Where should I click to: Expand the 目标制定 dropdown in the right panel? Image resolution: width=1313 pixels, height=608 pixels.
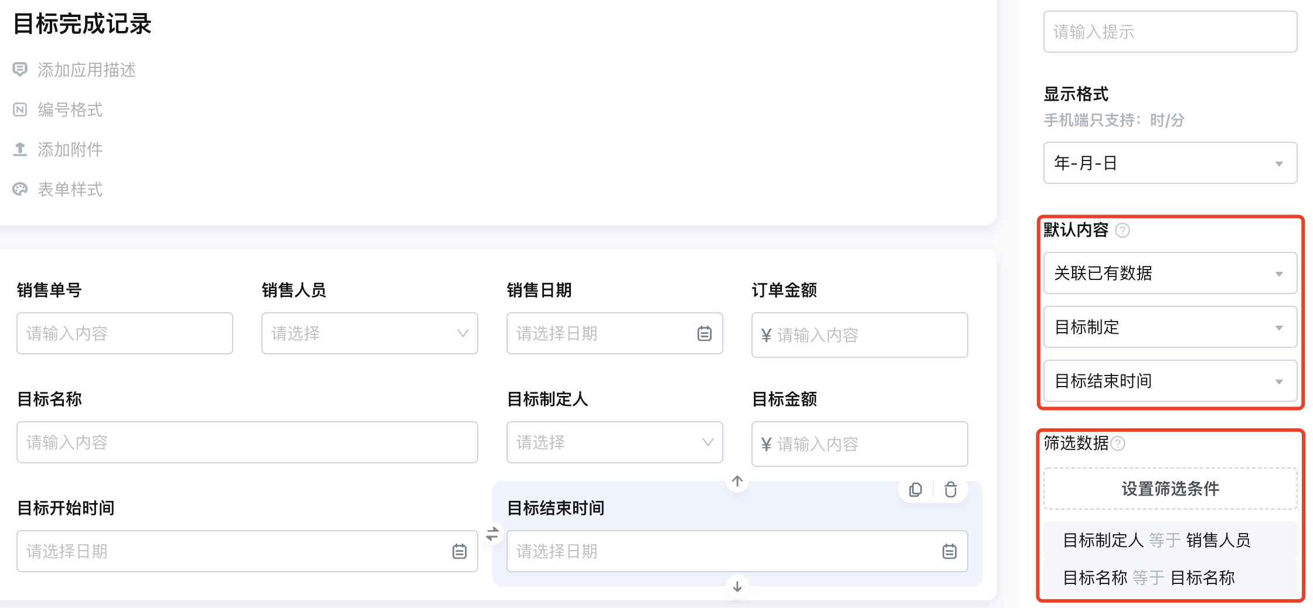(1170, 327)
